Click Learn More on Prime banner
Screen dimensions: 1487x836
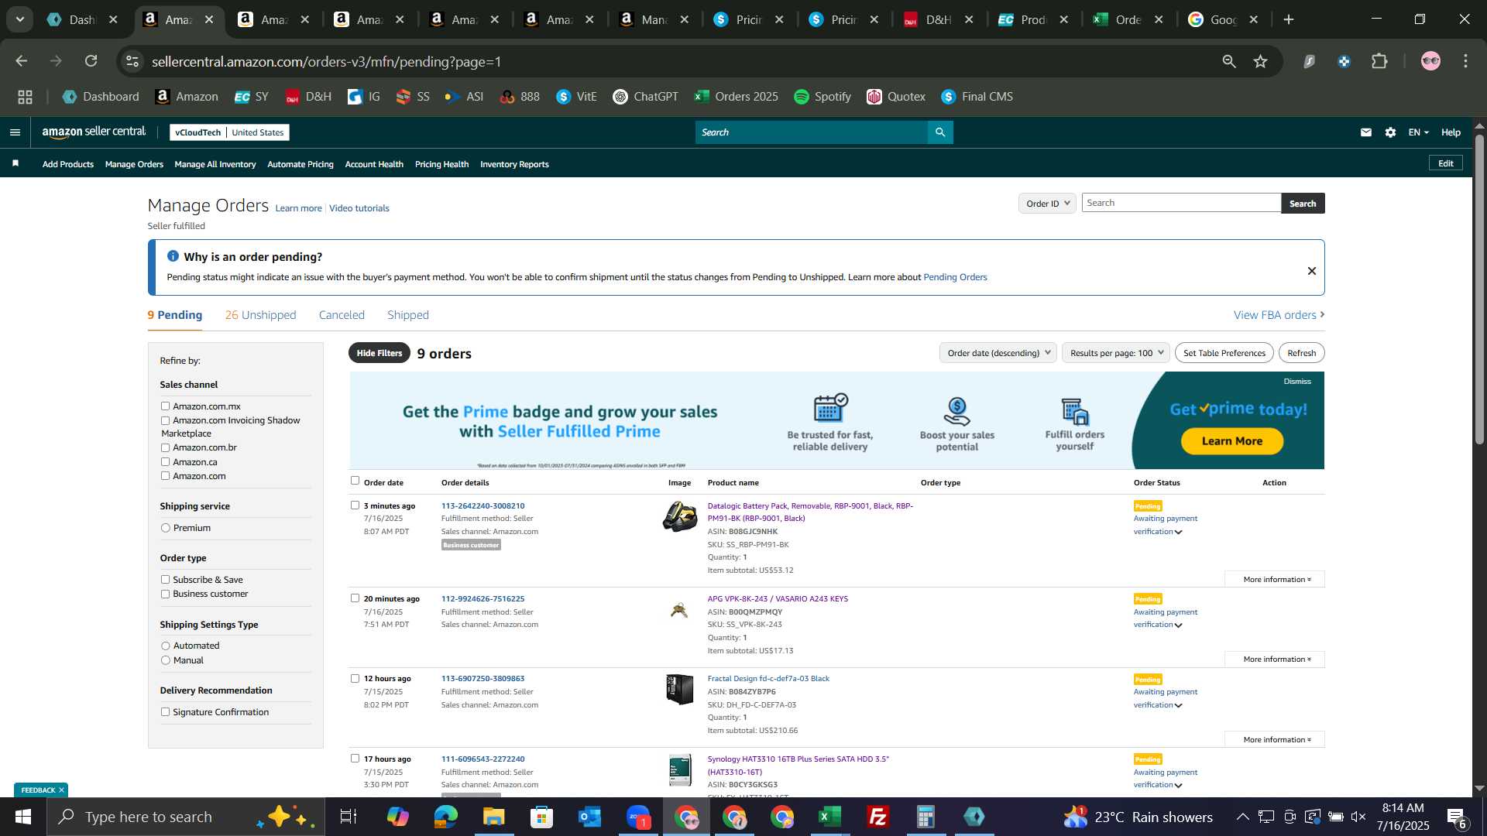1232,440
